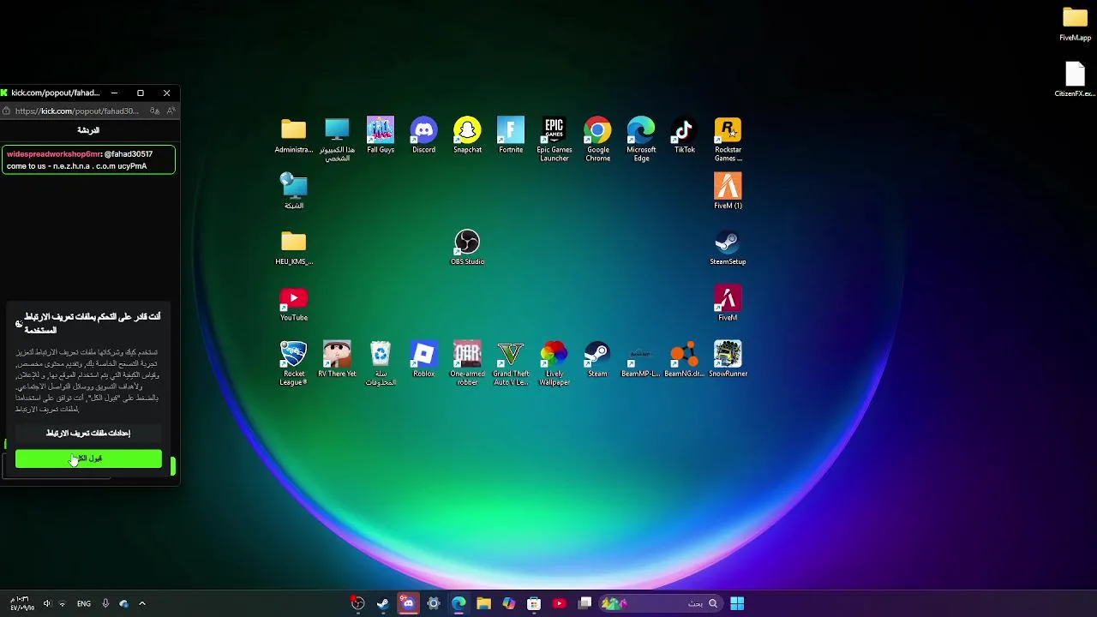The image size is (1097, 617).
Task: Minimize the Kick popout window
Action: [114, 93]
